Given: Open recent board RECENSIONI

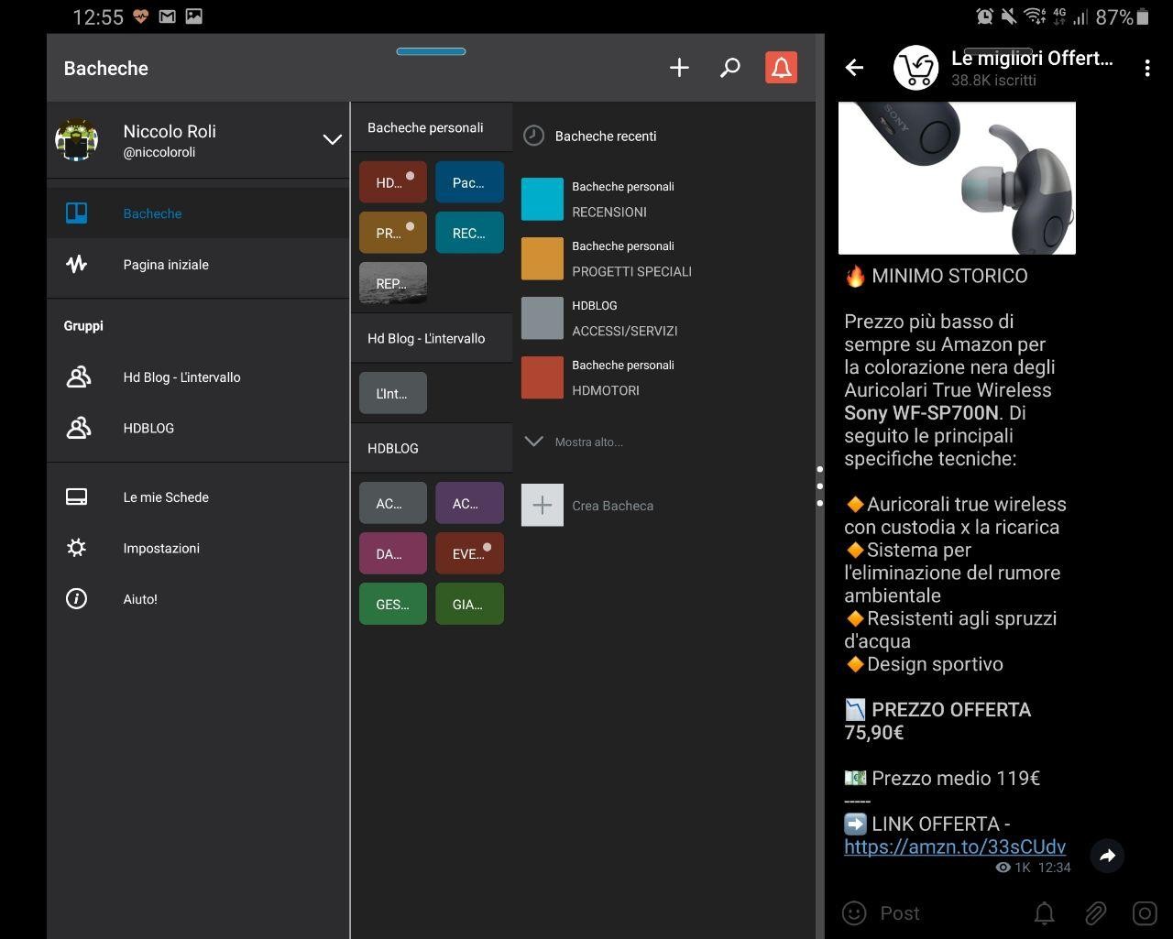Looking at the screenshot, I should pos(664,200).
